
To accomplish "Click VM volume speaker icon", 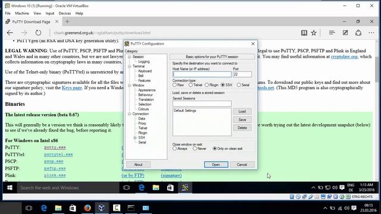I will [335, 188].
